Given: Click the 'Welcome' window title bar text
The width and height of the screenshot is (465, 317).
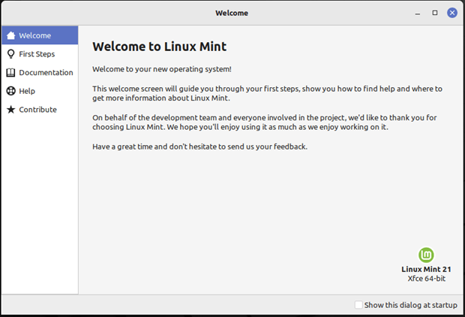Looking at the screenshot, I should 232,13.
